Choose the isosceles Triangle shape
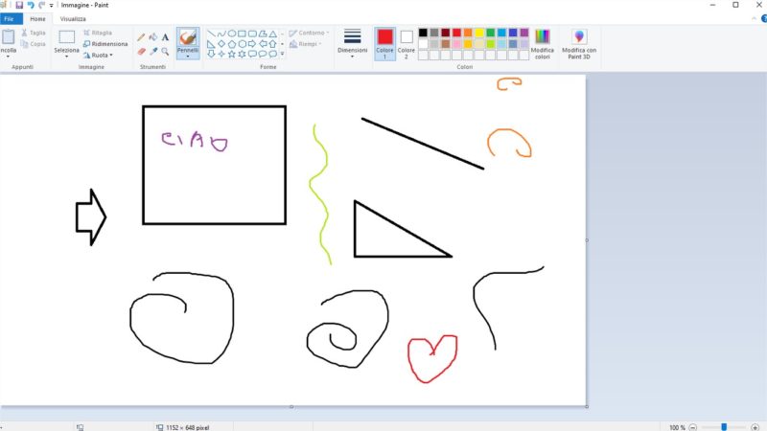The height and width of the screenshot is (431, 767). (x=273, y=34)
